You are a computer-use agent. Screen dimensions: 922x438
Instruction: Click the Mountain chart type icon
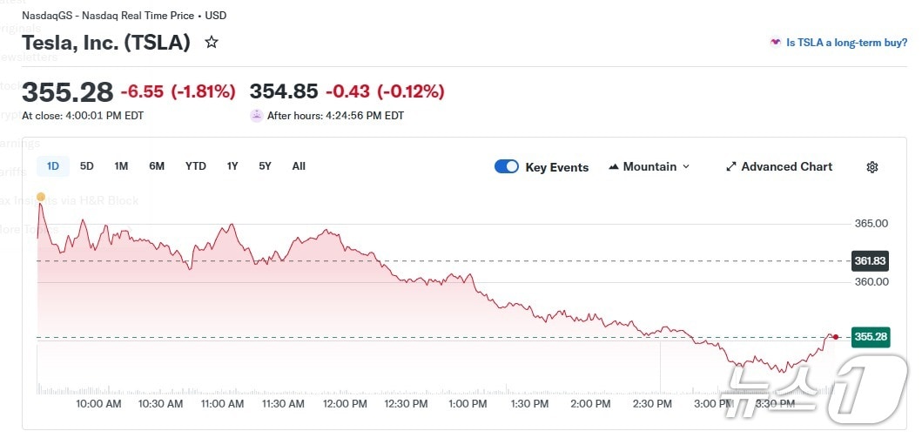coord(613,166)
